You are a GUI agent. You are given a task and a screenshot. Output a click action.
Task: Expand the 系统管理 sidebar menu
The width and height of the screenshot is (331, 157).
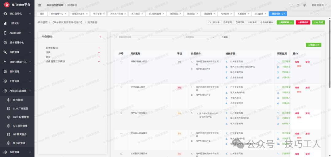pyautogui.click(x=30, y=152)
